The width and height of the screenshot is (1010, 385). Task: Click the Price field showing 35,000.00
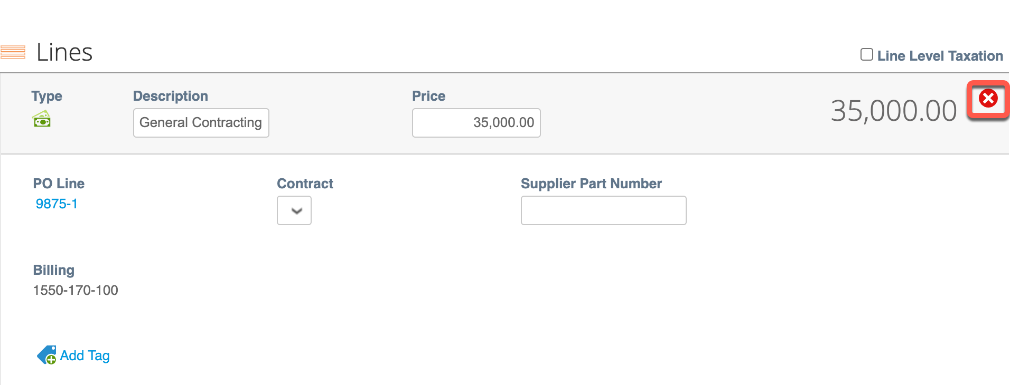coord(475,122)
